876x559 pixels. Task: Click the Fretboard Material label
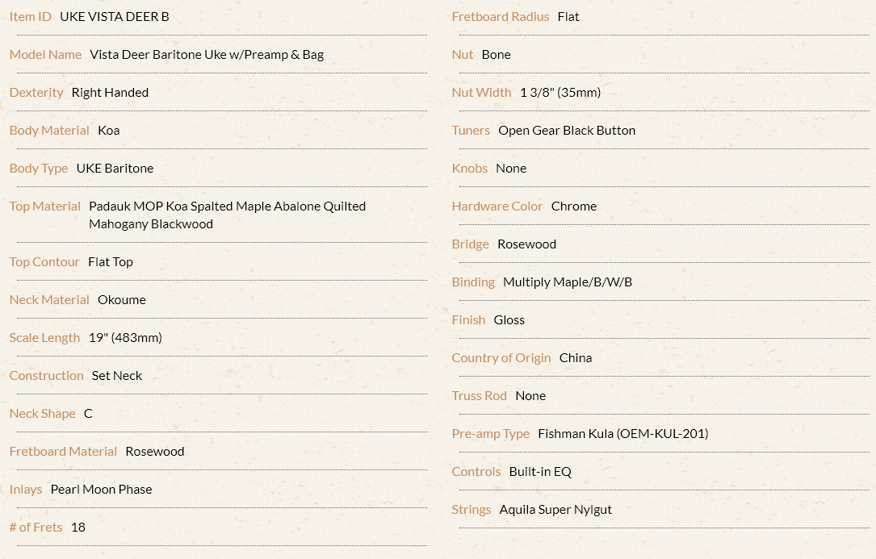tap(63, 452)
